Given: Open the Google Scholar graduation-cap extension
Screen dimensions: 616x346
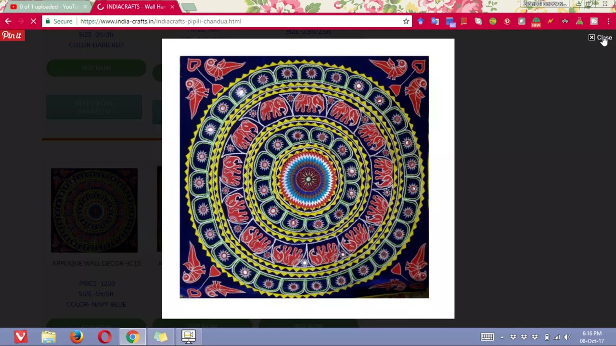Looking at the screenshot, I should click(x=421, y=21).
